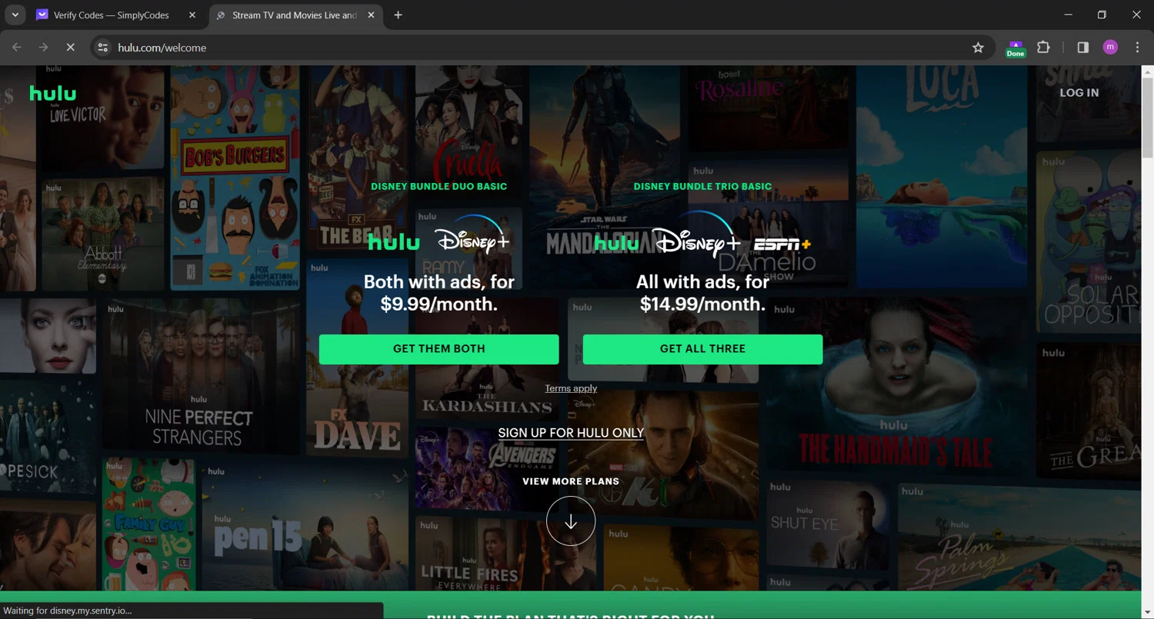Viewport: 1154px width, 619px height.
Task: Open the Chrome three-dot menu
Action: click(x=1137, y=48)
